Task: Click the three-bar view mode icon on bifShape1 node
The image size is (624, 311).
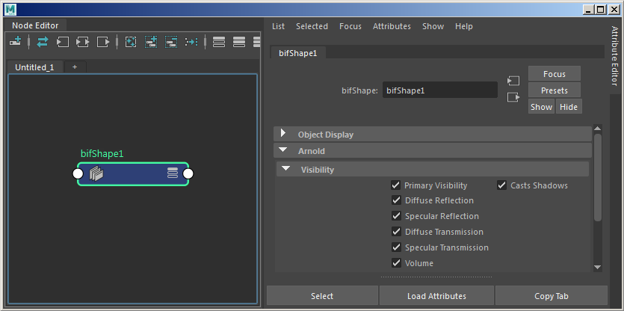Action: click(x=173, y=173)
